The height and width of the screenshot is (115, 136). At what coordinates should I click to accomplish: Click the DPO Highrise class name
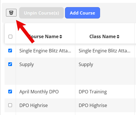click(93, 105)
